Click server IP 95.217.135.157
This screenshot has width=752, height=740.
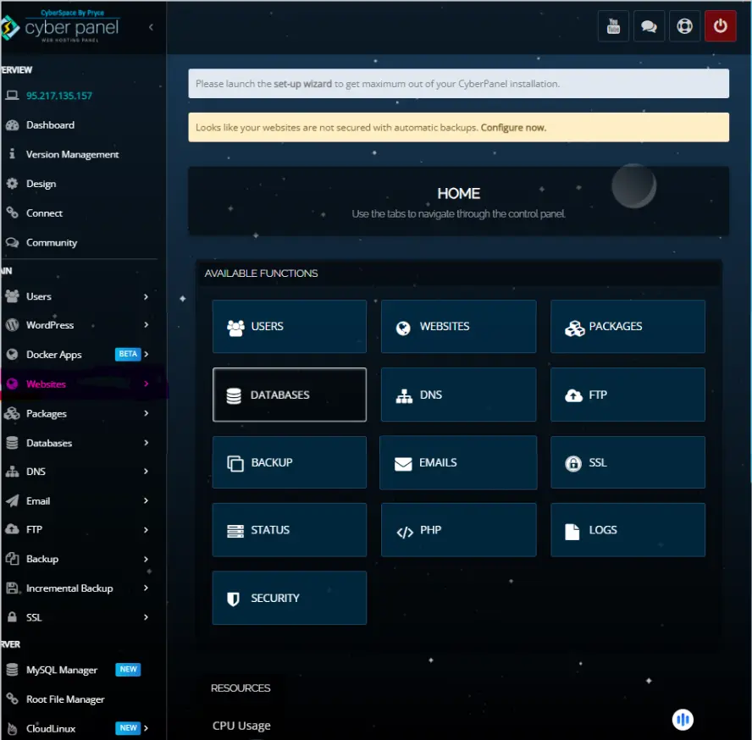(59, 96)
